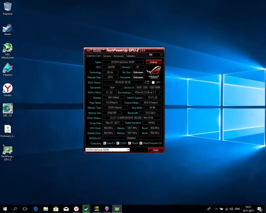Toggle the OpenCL checkbox
Viewport: 266px width, 213px height.
[105, 143]
